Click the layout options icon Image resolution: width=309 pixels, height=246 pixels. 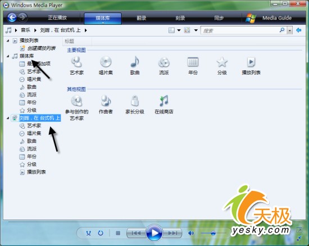(x=171, y=30)
